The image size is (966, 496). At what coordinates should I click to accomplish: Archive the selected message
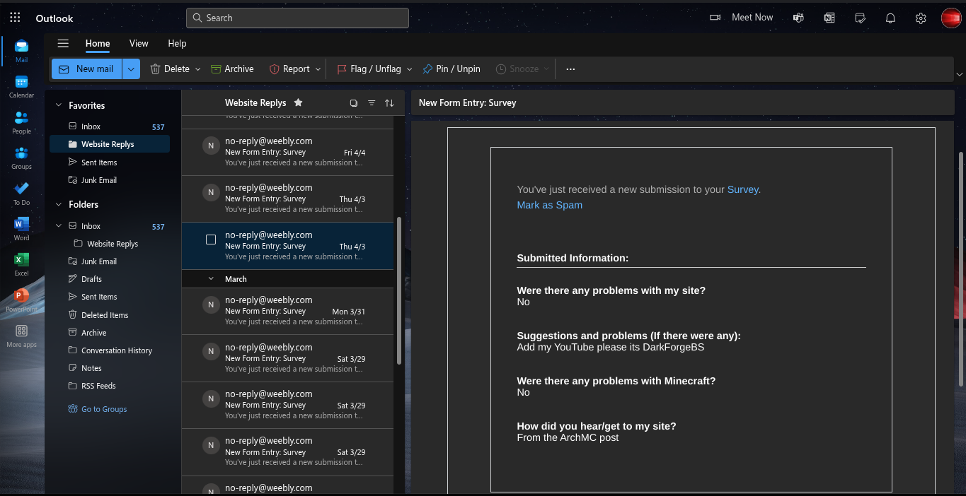click(232, 69)
